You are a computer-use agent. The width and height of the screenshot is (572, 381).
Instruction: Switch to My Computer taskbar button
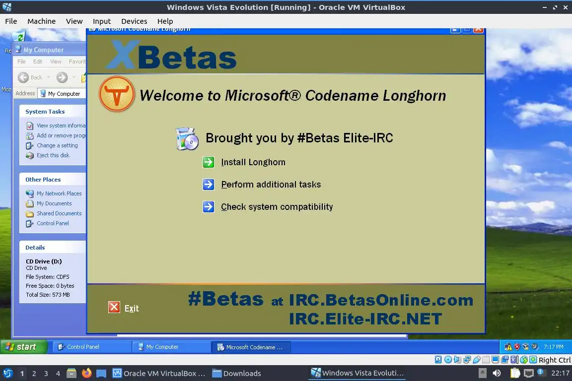[171, 347]
